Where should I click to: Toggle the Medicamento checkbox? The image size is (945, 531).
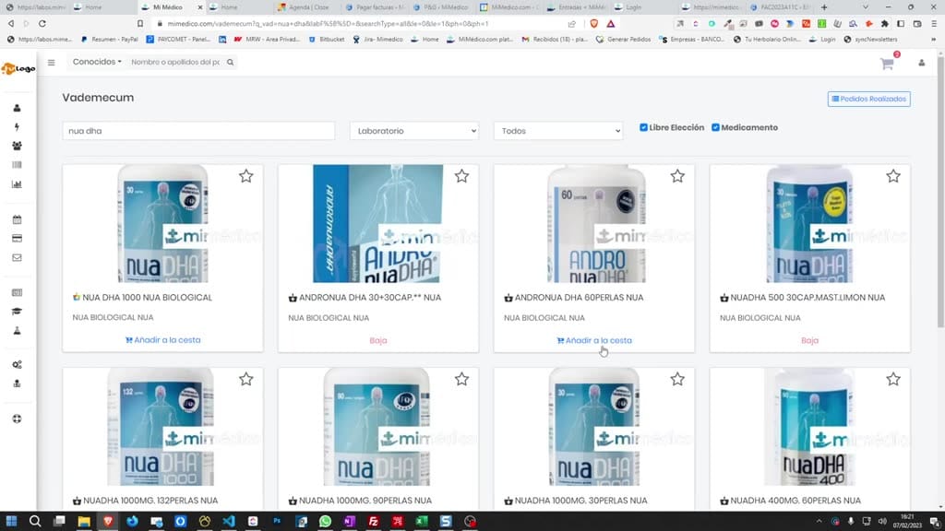(715, 127)
